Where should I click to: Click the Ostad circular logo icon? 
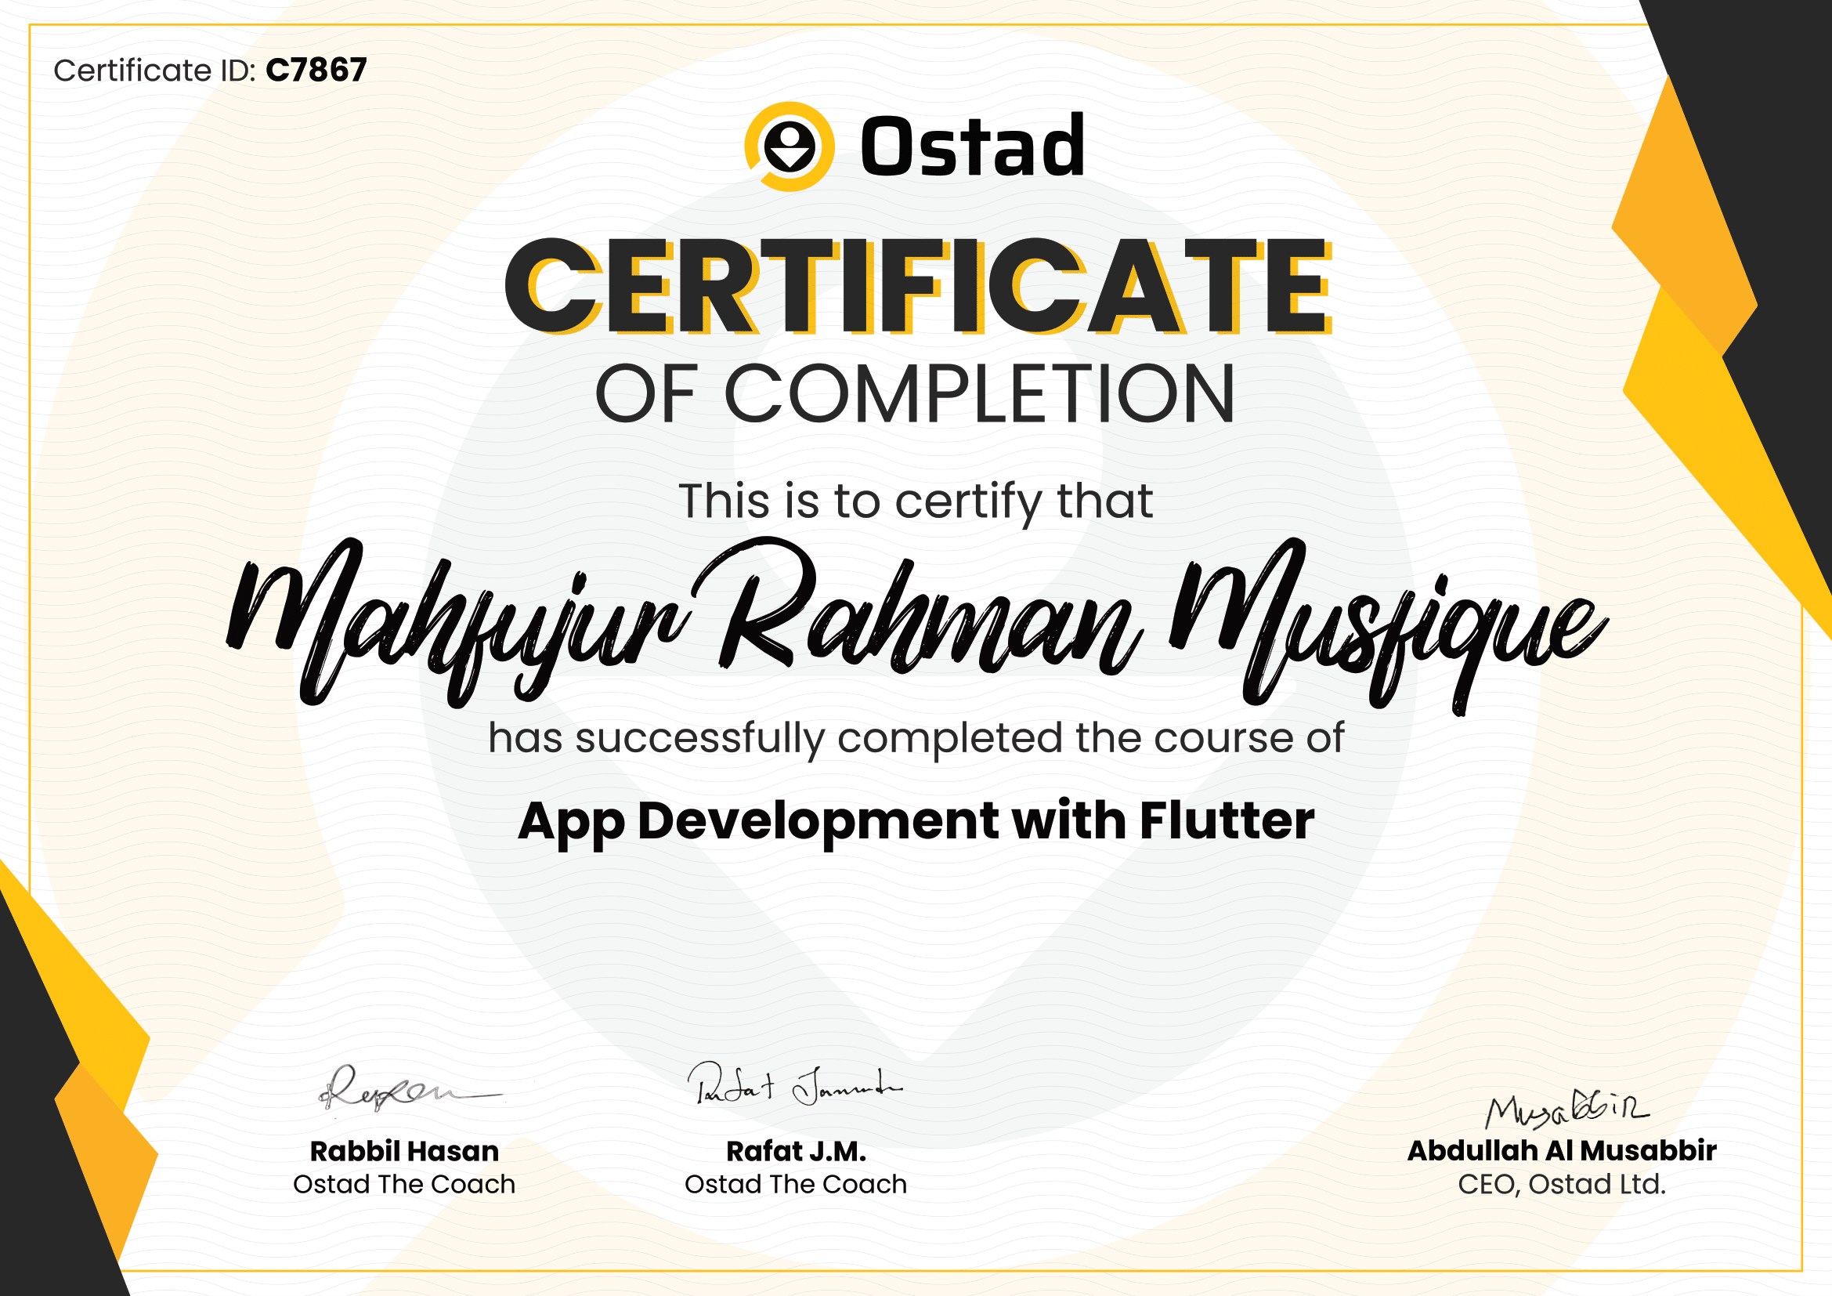[790, 147]
